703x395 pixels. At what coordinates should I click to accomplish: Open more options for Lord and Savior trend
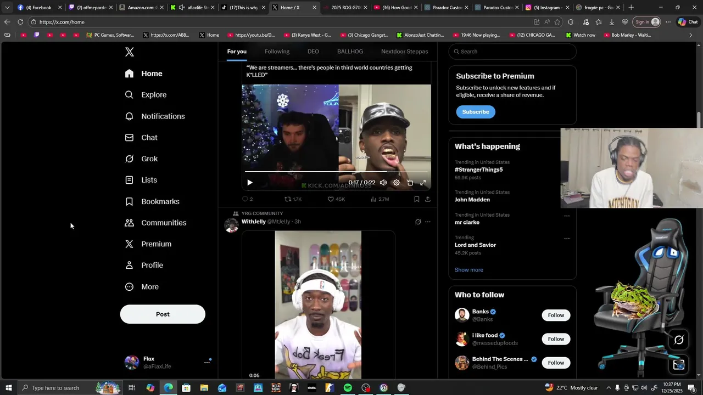[x=567, y=239]
